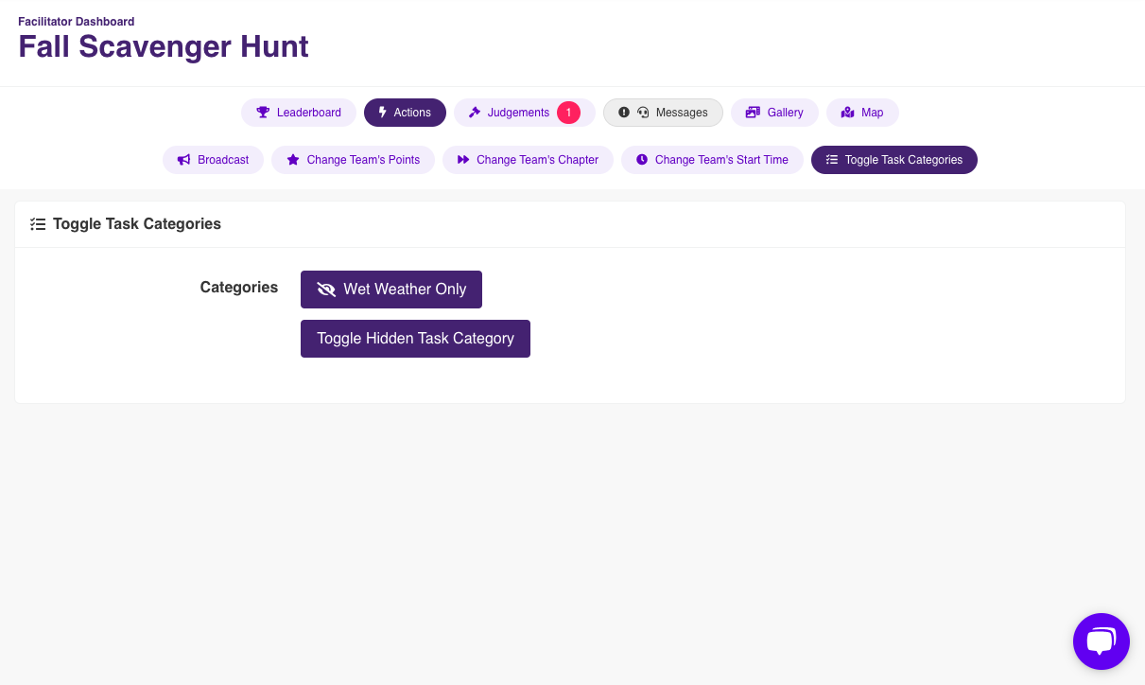Screen dimensions: 1145x685
Task: Open the Judgements tab
Action: (x=525, y=113)
